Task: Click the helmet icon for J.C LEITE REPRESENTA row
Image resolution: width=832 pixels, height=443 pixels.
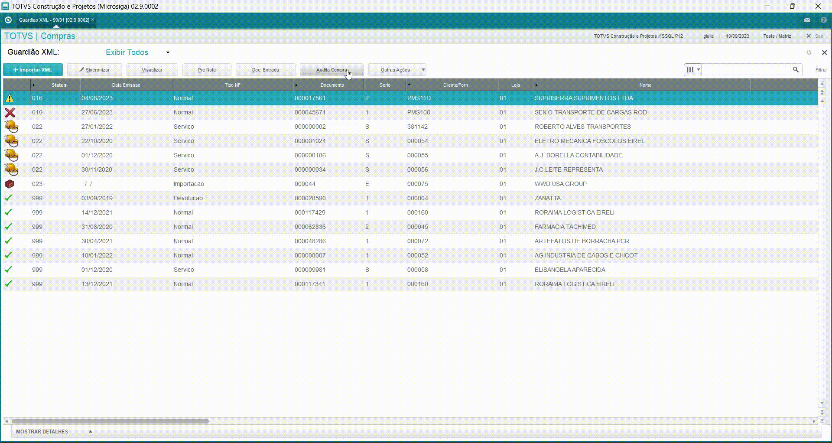Action: tap(11, 170)
